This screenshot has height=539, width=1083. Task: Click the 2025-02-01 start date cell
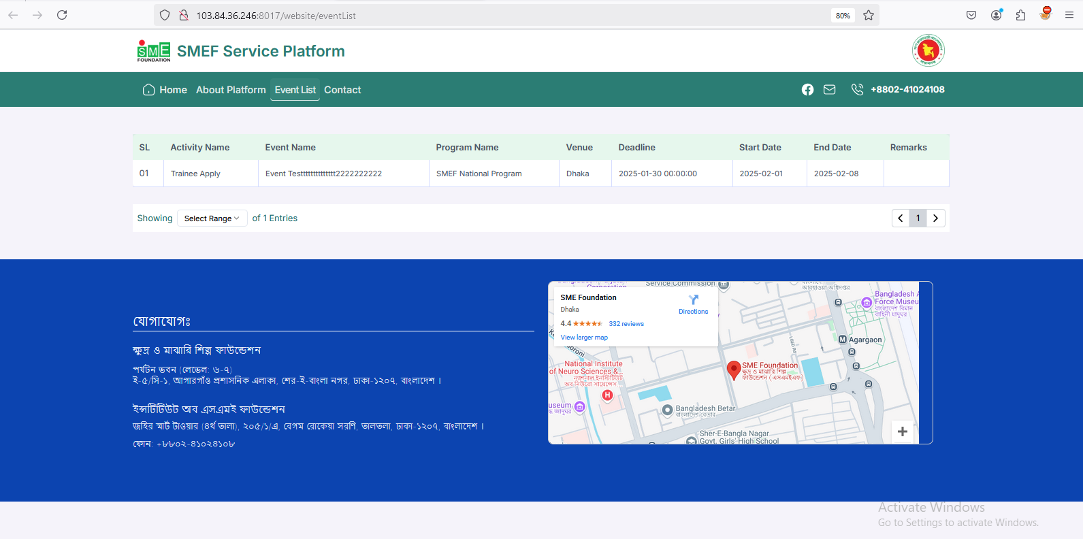tap(770, 174)
